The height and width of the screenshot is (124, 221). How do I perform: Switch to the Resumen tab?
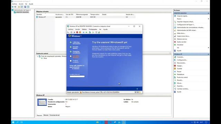39,115
